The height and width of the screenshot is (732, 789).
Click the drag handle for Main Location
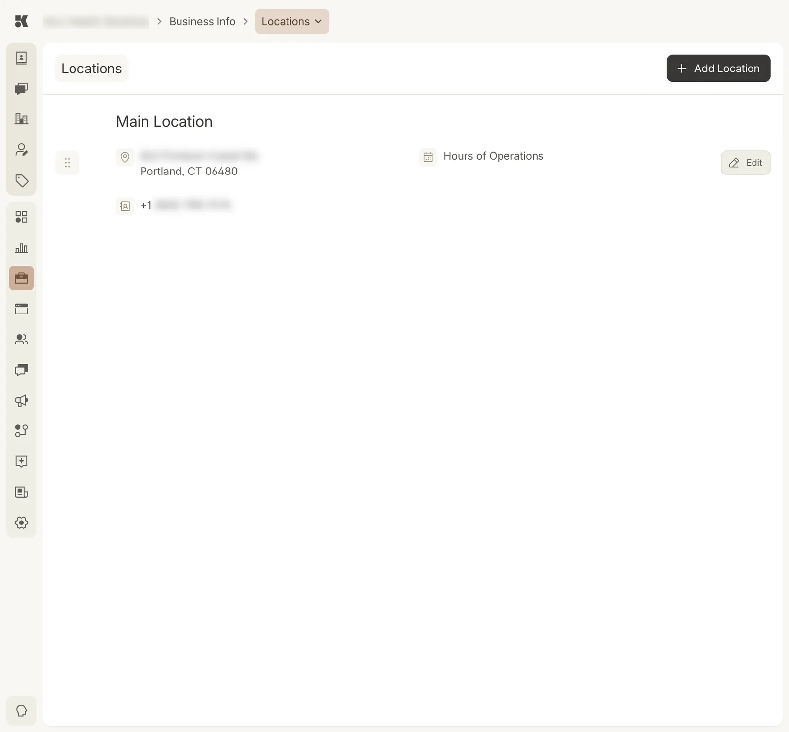(67, 163)
